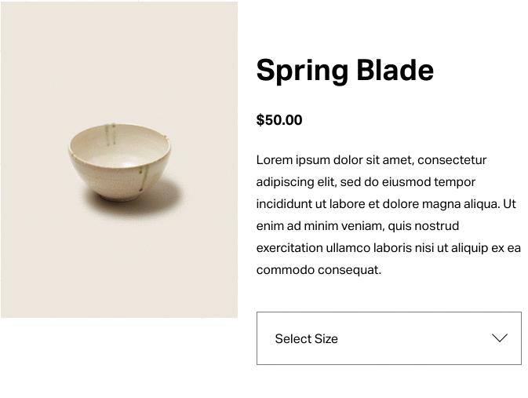
Task: Click the word 'Spring' in the heading
Action: point(302,71)
